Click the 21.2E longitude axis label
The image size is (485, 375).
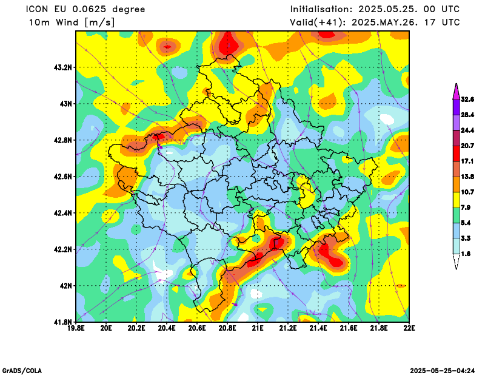289,328
